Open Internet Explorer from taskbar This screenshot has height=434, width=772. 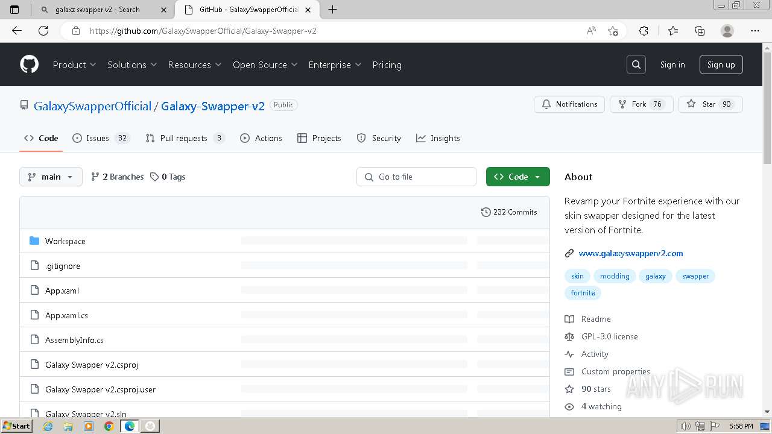click(x=48, y=426)
